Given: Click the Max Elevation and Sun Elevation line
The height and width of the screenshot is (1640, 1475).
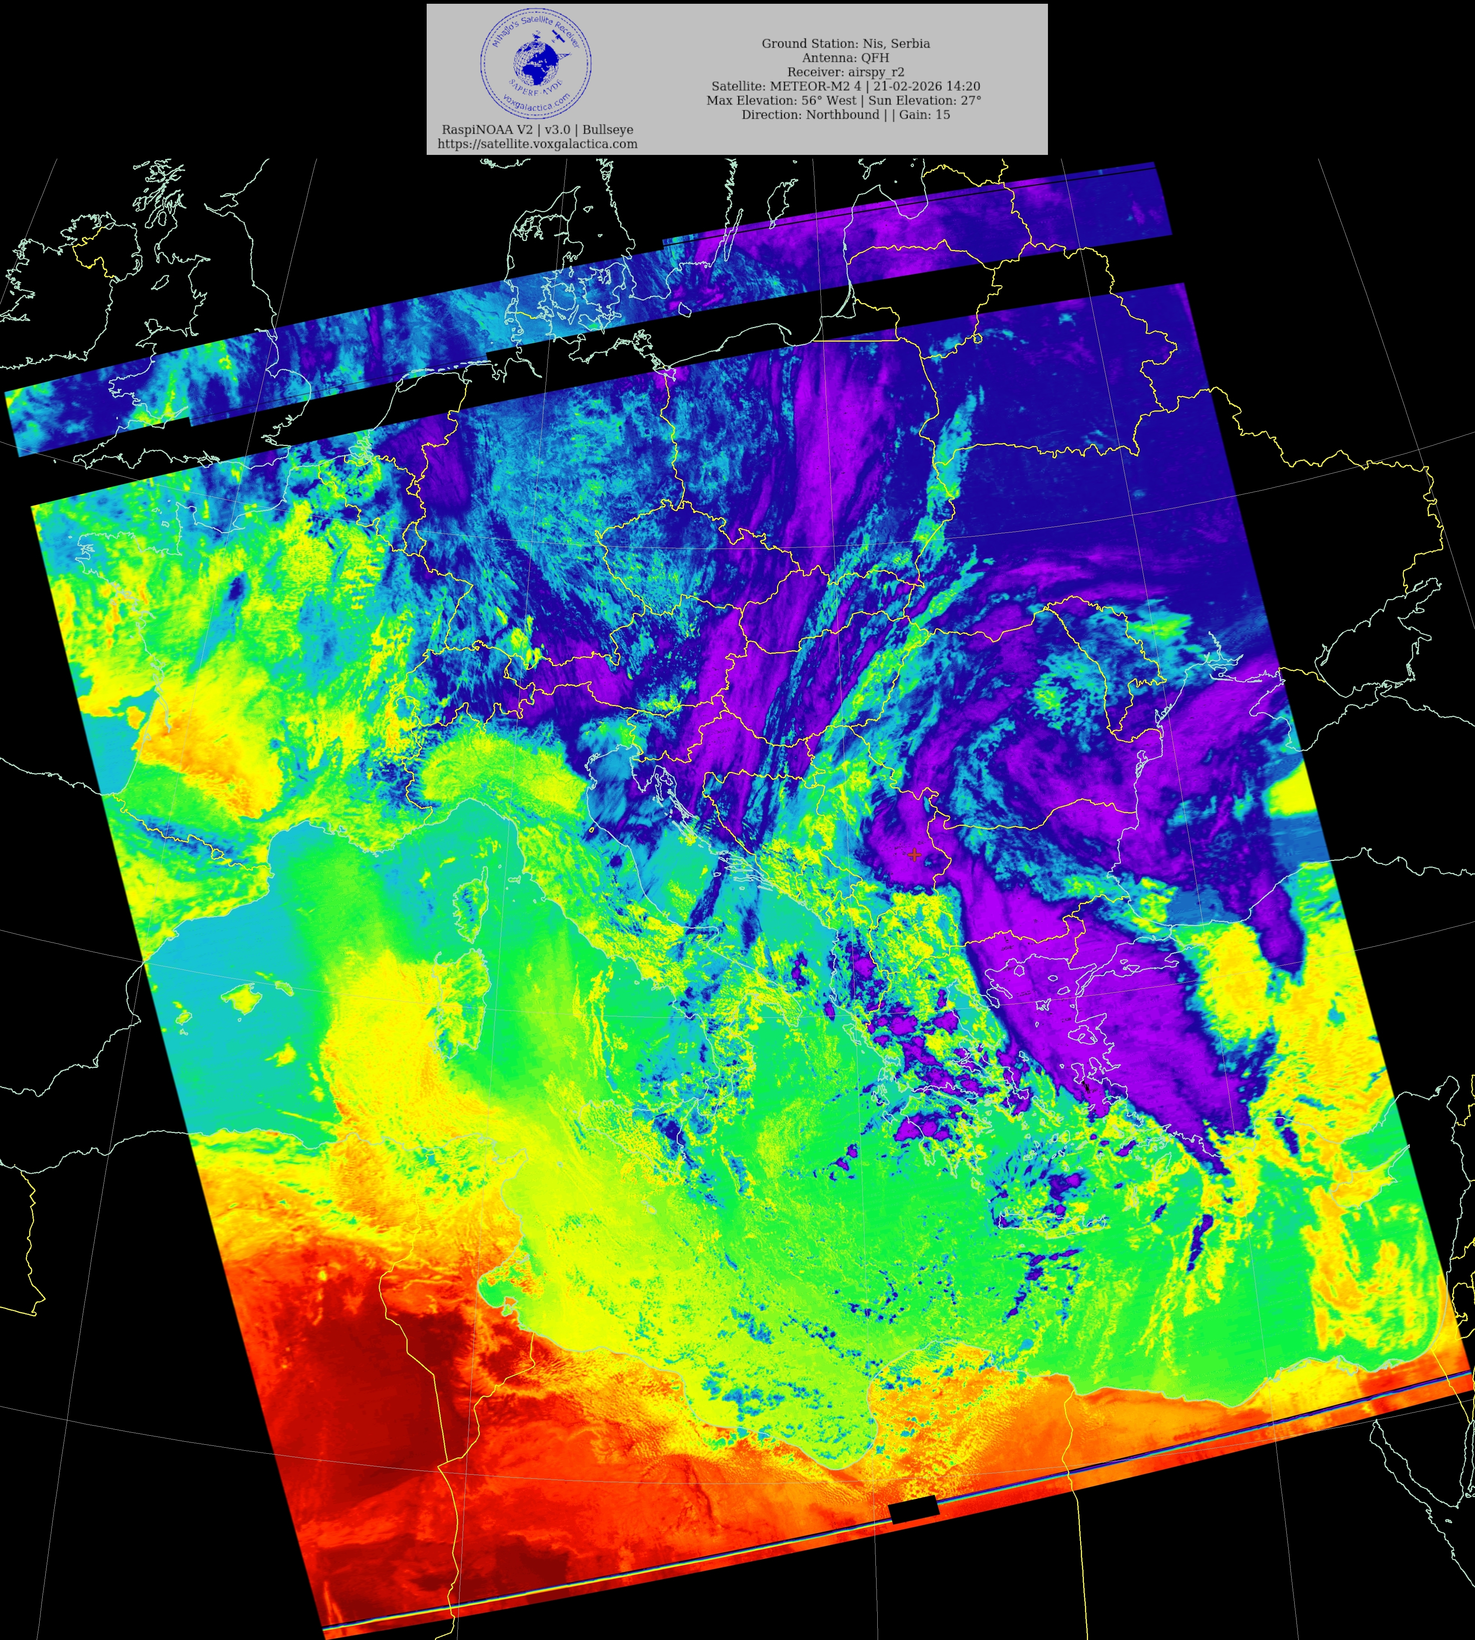Looking at the screenshot, I should pos(844,101).
